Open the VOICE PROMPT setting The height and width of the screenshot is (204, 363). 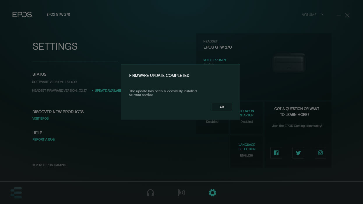click(215, 60)
